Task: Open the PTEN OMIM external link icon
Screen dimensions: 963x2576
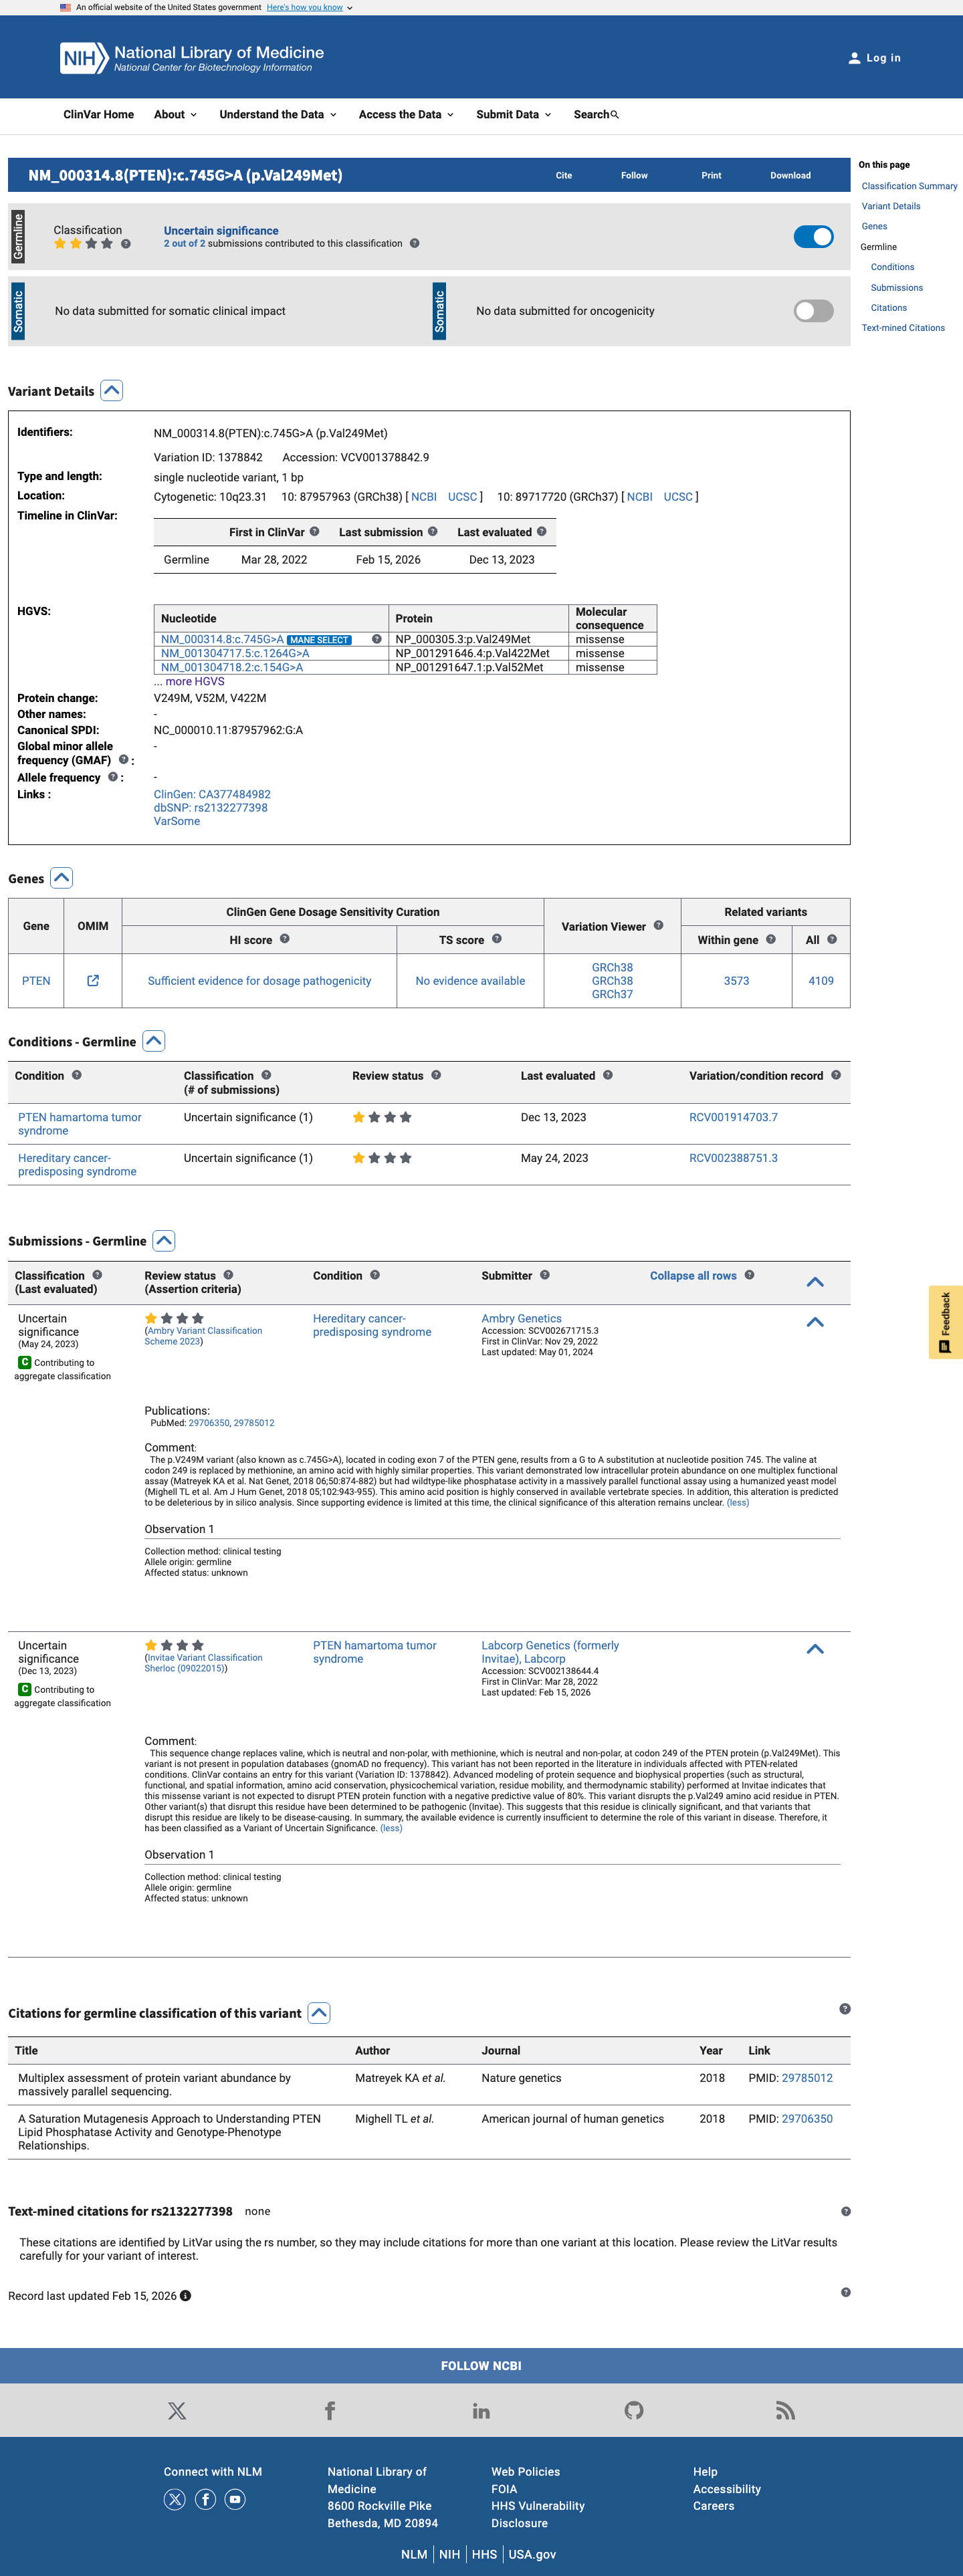Action: pos(93,981)
